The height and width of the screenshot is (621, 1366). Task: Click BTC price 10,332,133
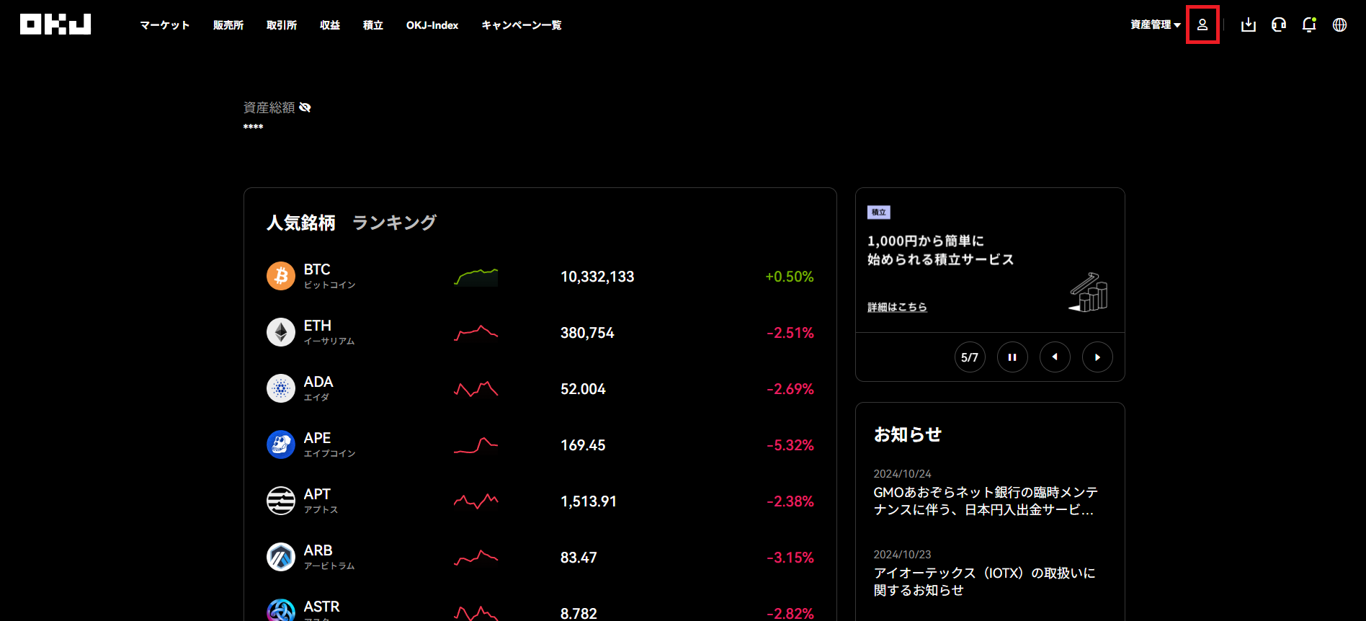[x=597, y=277]
